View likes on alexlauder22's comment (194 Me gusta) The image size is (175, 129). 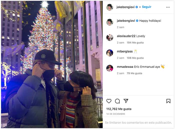pos(135,43)
